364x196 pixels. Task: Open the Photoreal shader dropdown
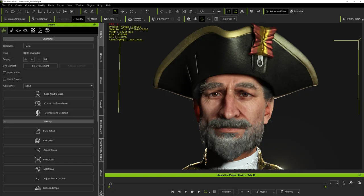228,19
